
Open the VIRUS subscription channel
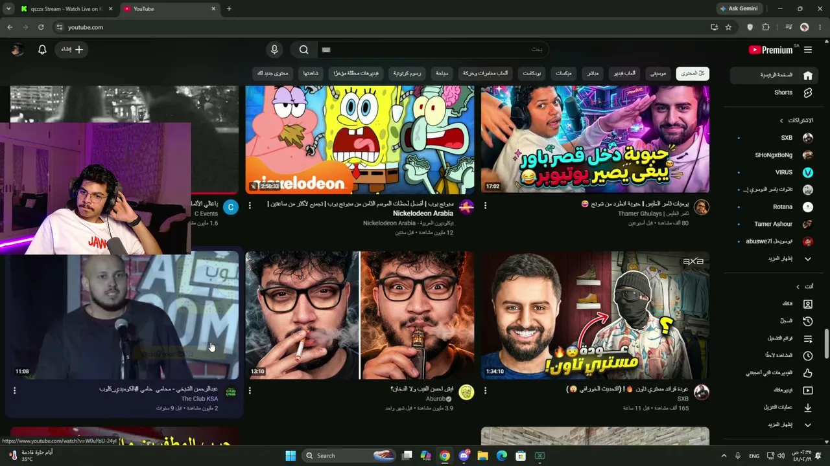773,173
